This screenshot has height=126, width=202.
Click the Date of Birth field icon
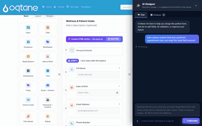[x=72, y=88]
